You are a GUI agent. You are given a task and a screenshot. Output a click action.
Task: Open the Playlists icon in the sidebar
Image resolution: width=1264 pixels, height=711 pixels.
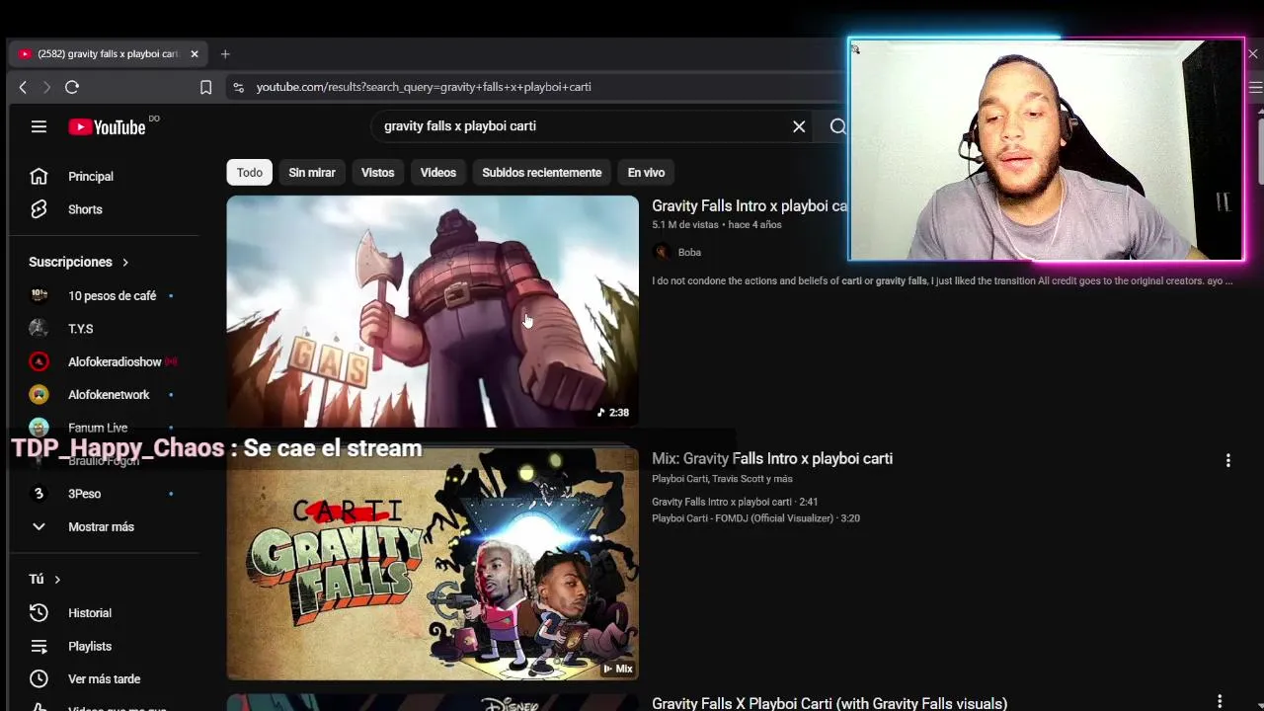pyautogui.click(x=39, y=646)
